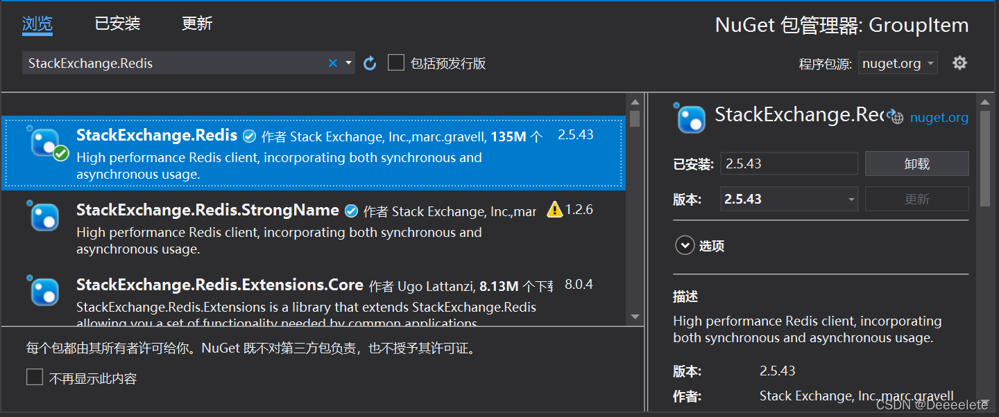The height and width of the screenshot is (417, 999).
Task: Click the package icon in details pane
Action: [690, 118]
